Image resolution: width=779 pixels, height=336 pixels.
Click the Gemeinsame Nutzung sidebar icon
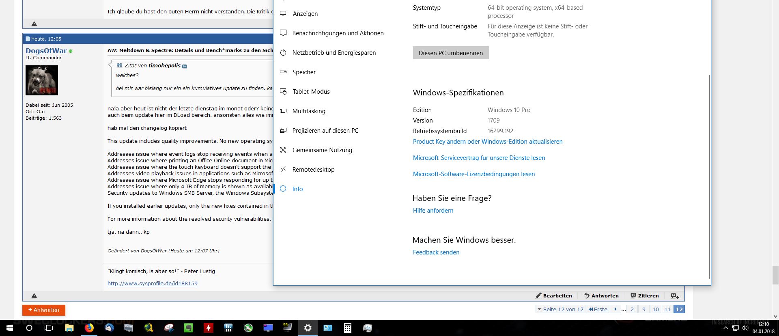coord(283,150)
